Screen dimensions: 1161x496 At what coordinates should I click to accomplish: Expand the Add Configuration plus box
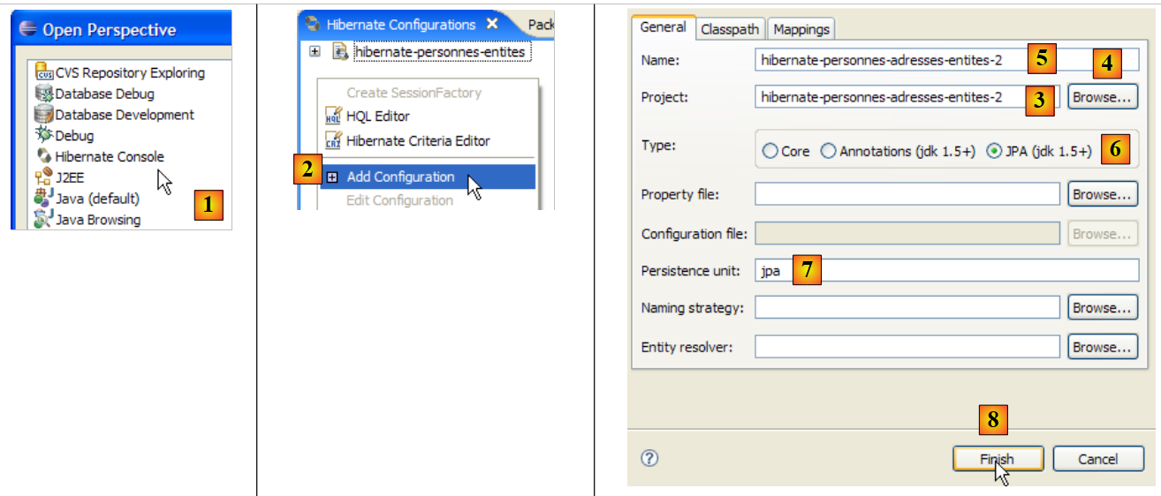pyautogui.click(x=332, y=177)
